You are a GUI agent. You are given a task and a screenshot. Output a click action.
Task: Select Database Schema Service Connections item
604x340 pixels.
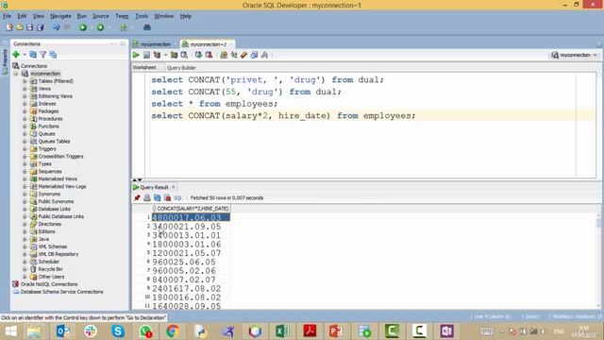point(61,292)
